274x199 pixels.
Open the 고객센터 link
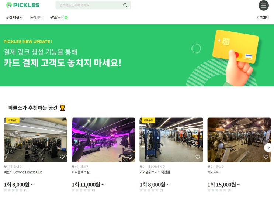pyautogui.click(x=263, y=17)
